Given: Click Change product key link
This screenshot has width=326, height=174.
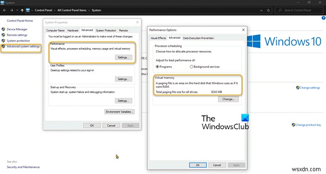Looking at the screenshot, I should pos(308,125).
